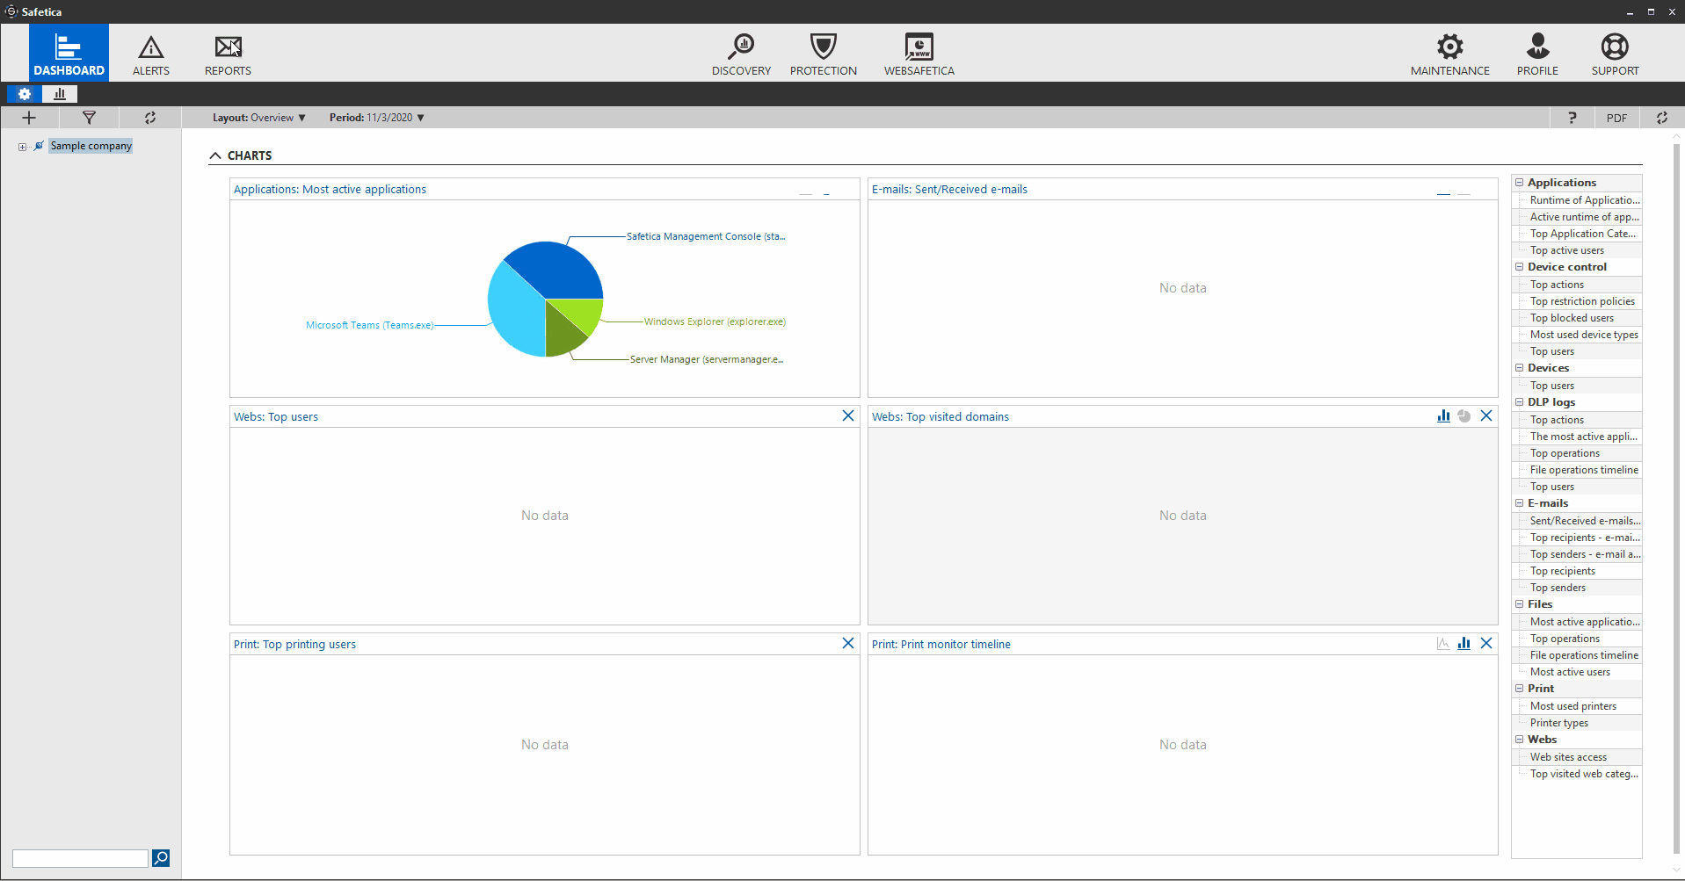Click the Applications: Most active applications title

point(330,189)
